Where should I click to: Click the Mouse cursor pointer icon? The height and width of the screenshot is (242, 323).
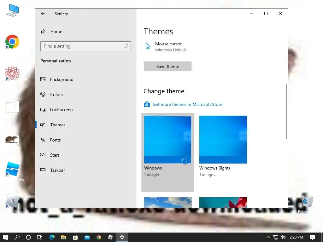(x=148, y=46)
